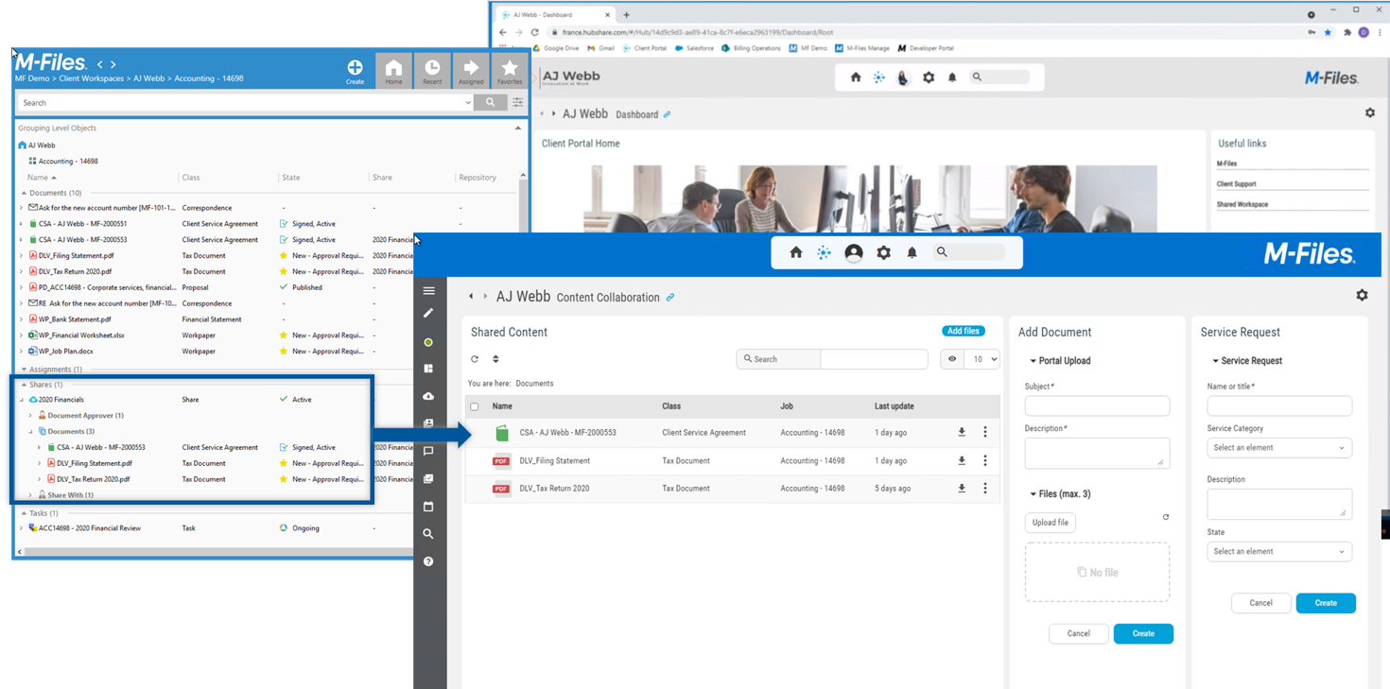Collapse the Documents (10) group

pyautogui.click(x=22, y=193)
